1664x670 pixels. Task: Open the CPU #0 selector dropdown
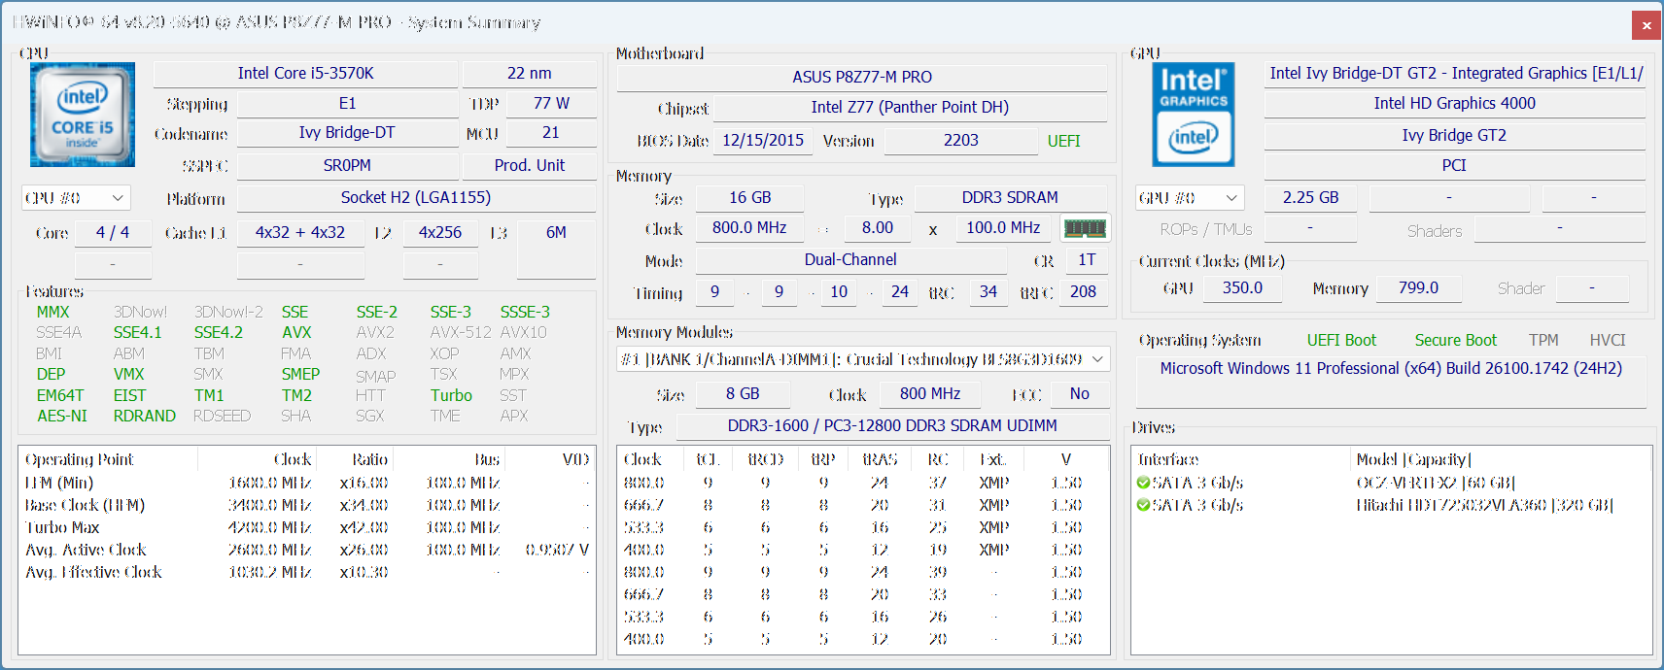(x=76, y=198)
